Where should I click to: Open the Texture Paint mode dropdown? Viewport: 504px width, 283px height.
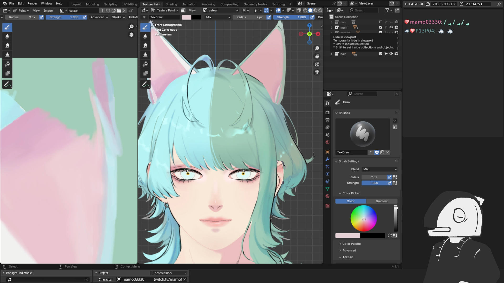[165, 10]
